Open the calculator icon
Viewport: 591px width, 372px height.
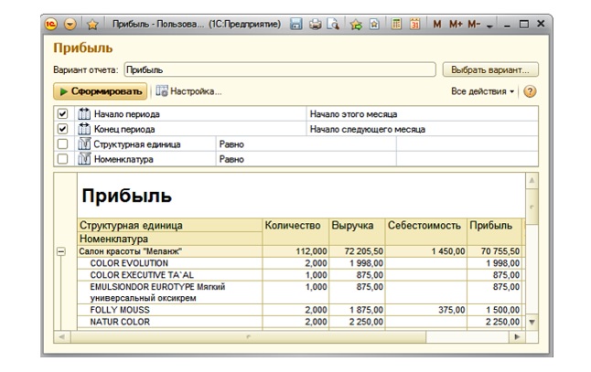[x=396, y=25]
